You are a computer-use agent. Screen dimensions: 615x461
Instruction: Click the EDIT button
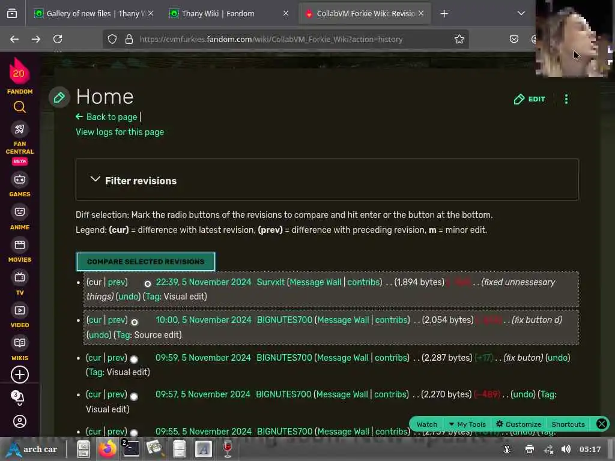(x=530, y=99)
